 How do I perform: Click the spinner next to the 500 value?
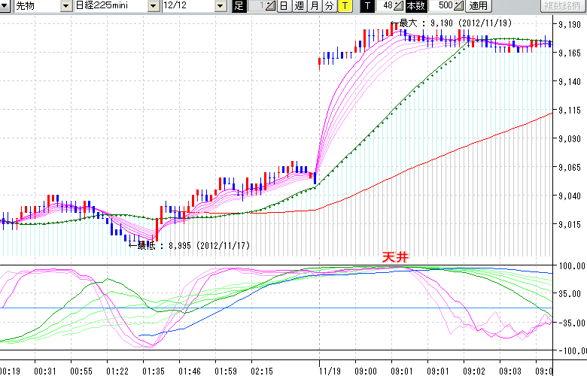click(x=459, y=6)
